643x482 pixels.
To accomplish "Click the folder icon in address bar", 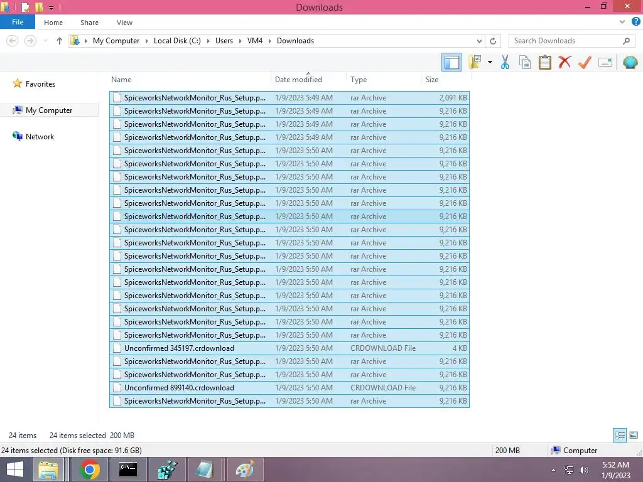I will [75, 41].
